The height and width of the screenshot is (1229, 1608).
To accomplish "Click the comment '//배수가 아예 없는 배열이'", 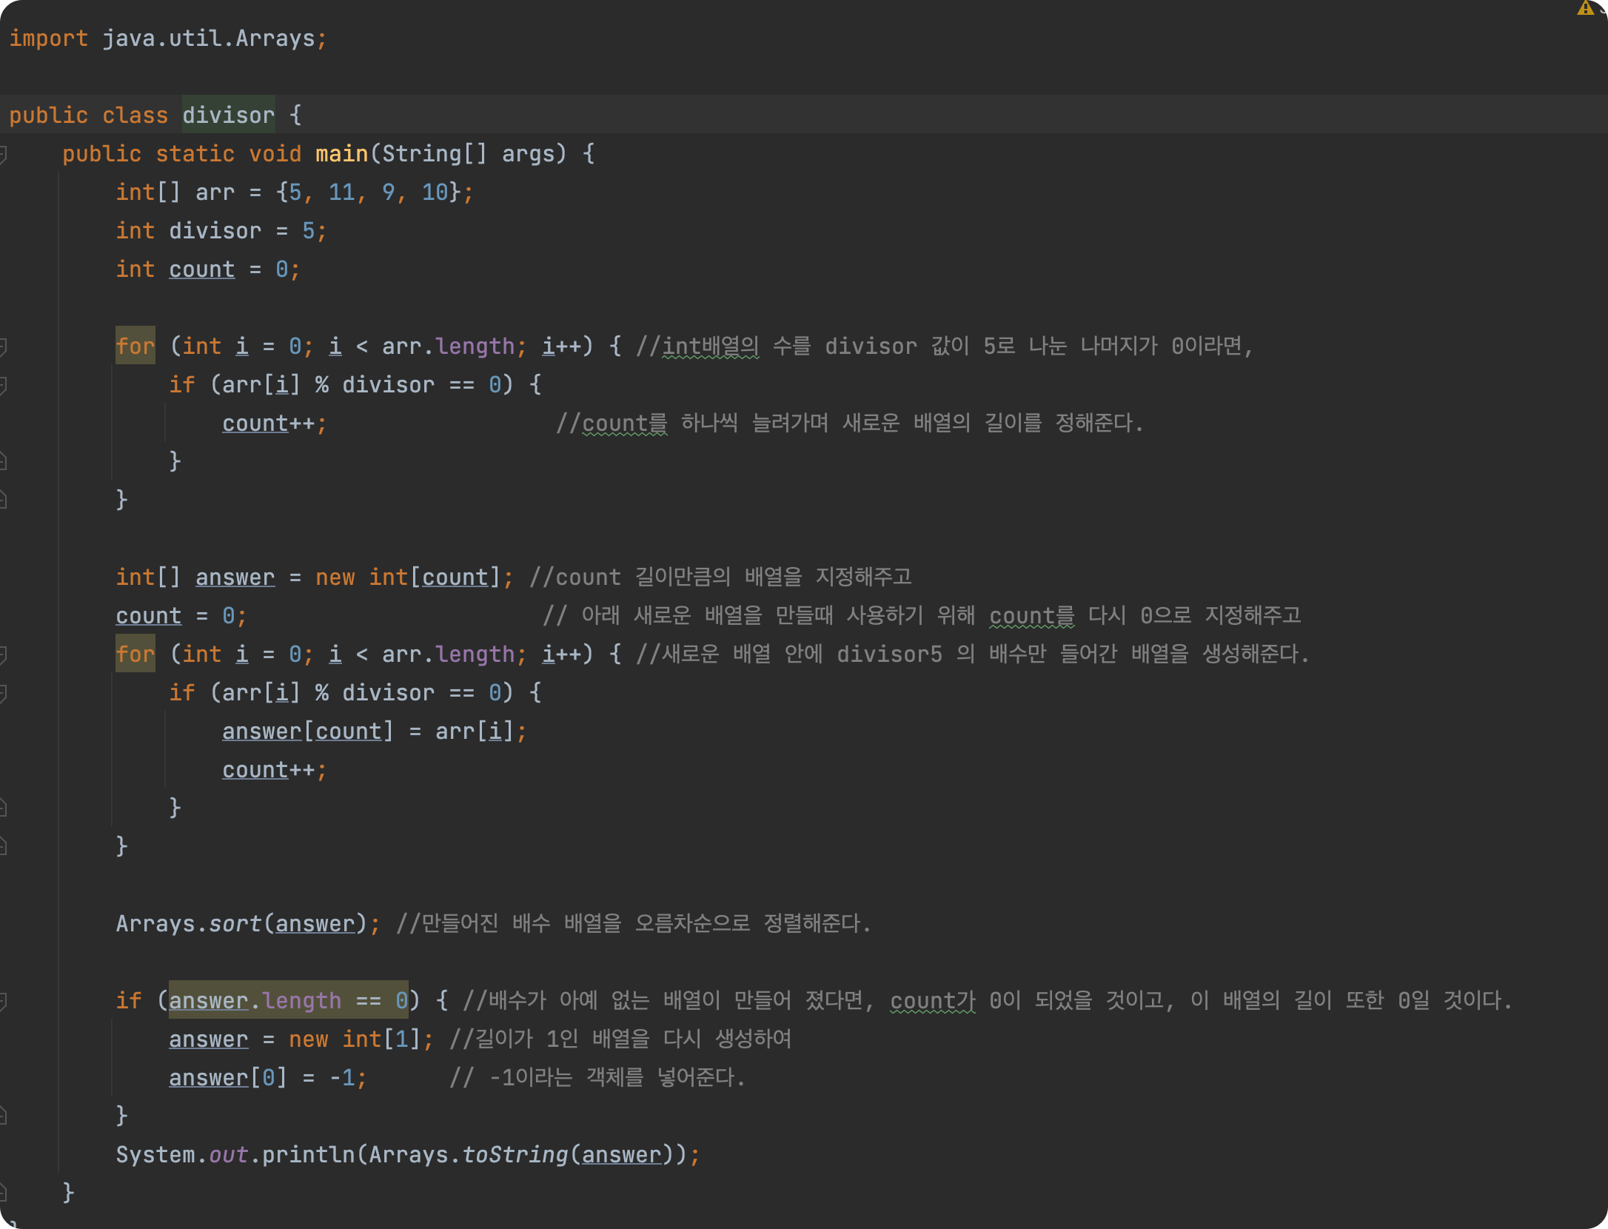I will [988, 1000].
